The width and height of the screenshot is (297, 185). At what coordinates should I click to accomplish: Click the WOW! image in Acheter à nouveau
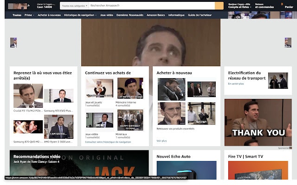(x=201, y=113)
